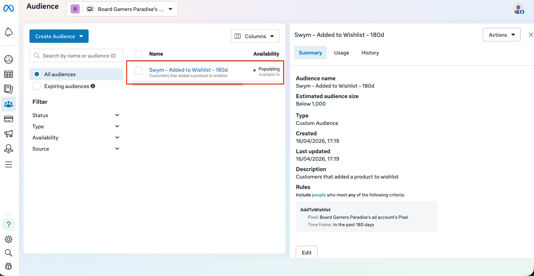Switch to History tab
Viewport: 534px width, 276px height.
click(x=370, y=53)
